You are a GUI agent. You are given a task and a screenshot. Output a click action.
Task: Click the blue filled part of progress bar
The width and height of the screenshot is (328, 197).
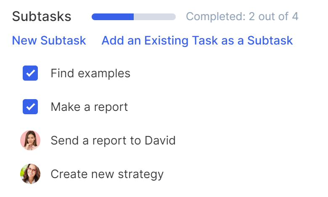113,17
